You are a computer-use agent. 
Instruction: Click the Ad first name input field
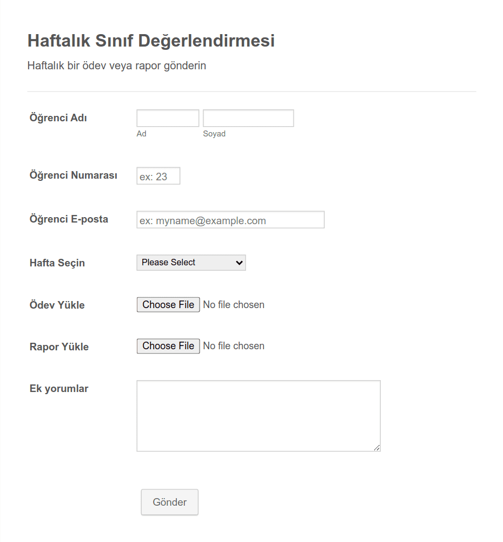tap(168, 118)
